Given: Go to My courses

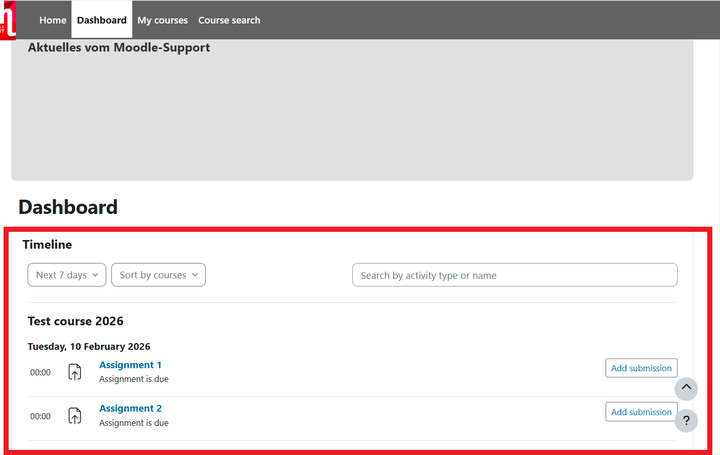Looking at the screenshot, I should click(162, 20).
